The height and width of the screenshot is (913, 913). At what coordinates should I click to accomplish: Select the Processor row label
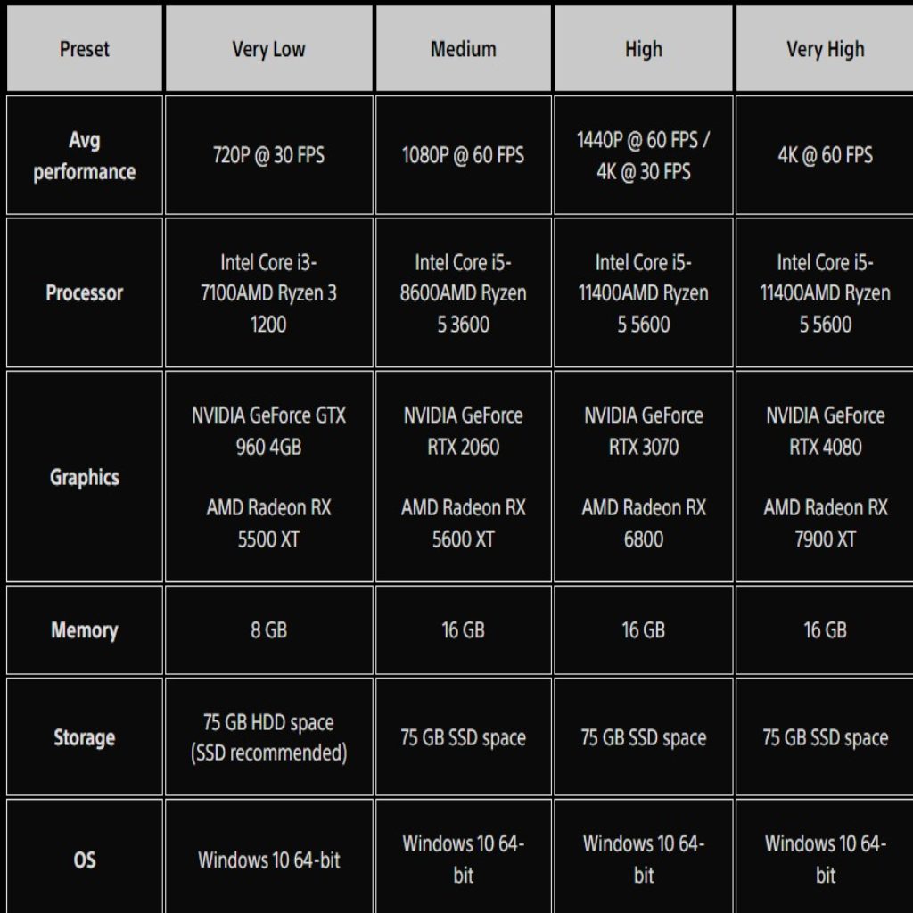(x=84, y=292)
